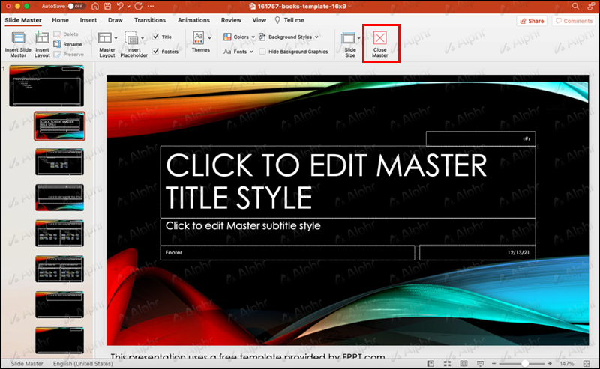
Task: Click the Close Master icon
Action: (380, 38)
